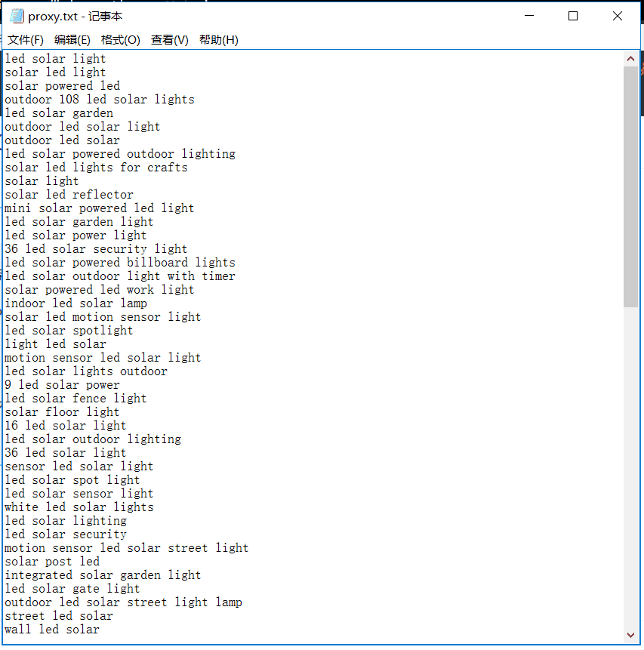Click the line 'outdoor led solar'
644x650 pixels.
point(62,140)
